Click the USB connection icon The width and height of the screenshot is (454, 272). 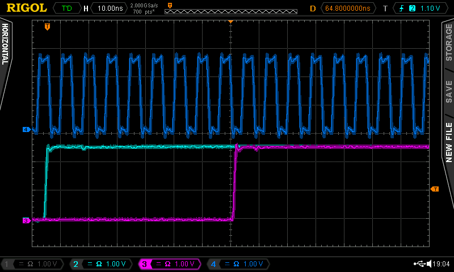pos(419,264)
